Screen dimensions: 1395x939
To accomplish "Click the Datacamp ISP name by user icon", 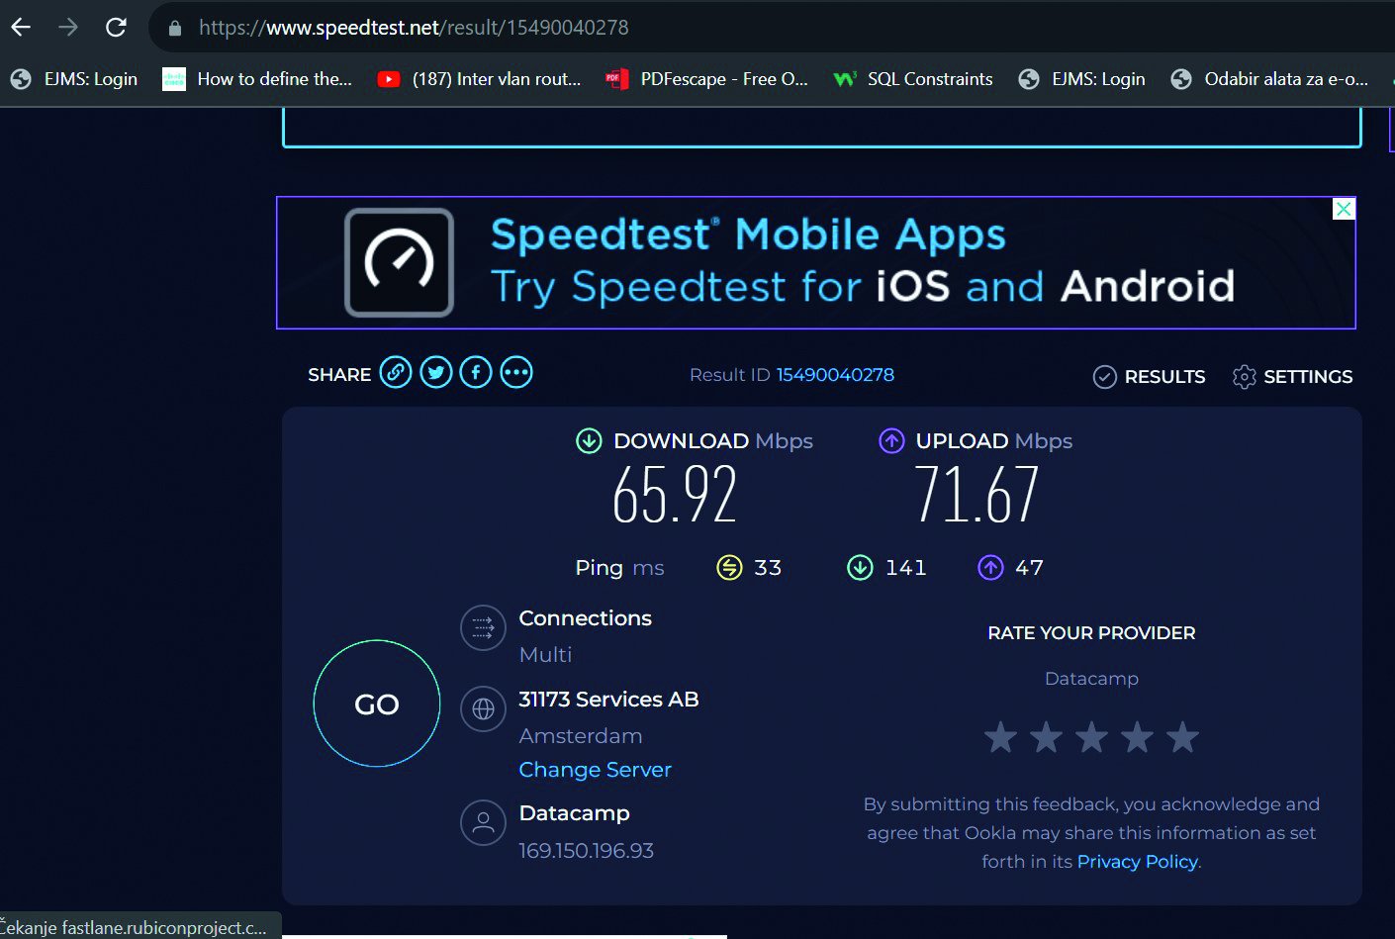I will [x=574, y=813].
